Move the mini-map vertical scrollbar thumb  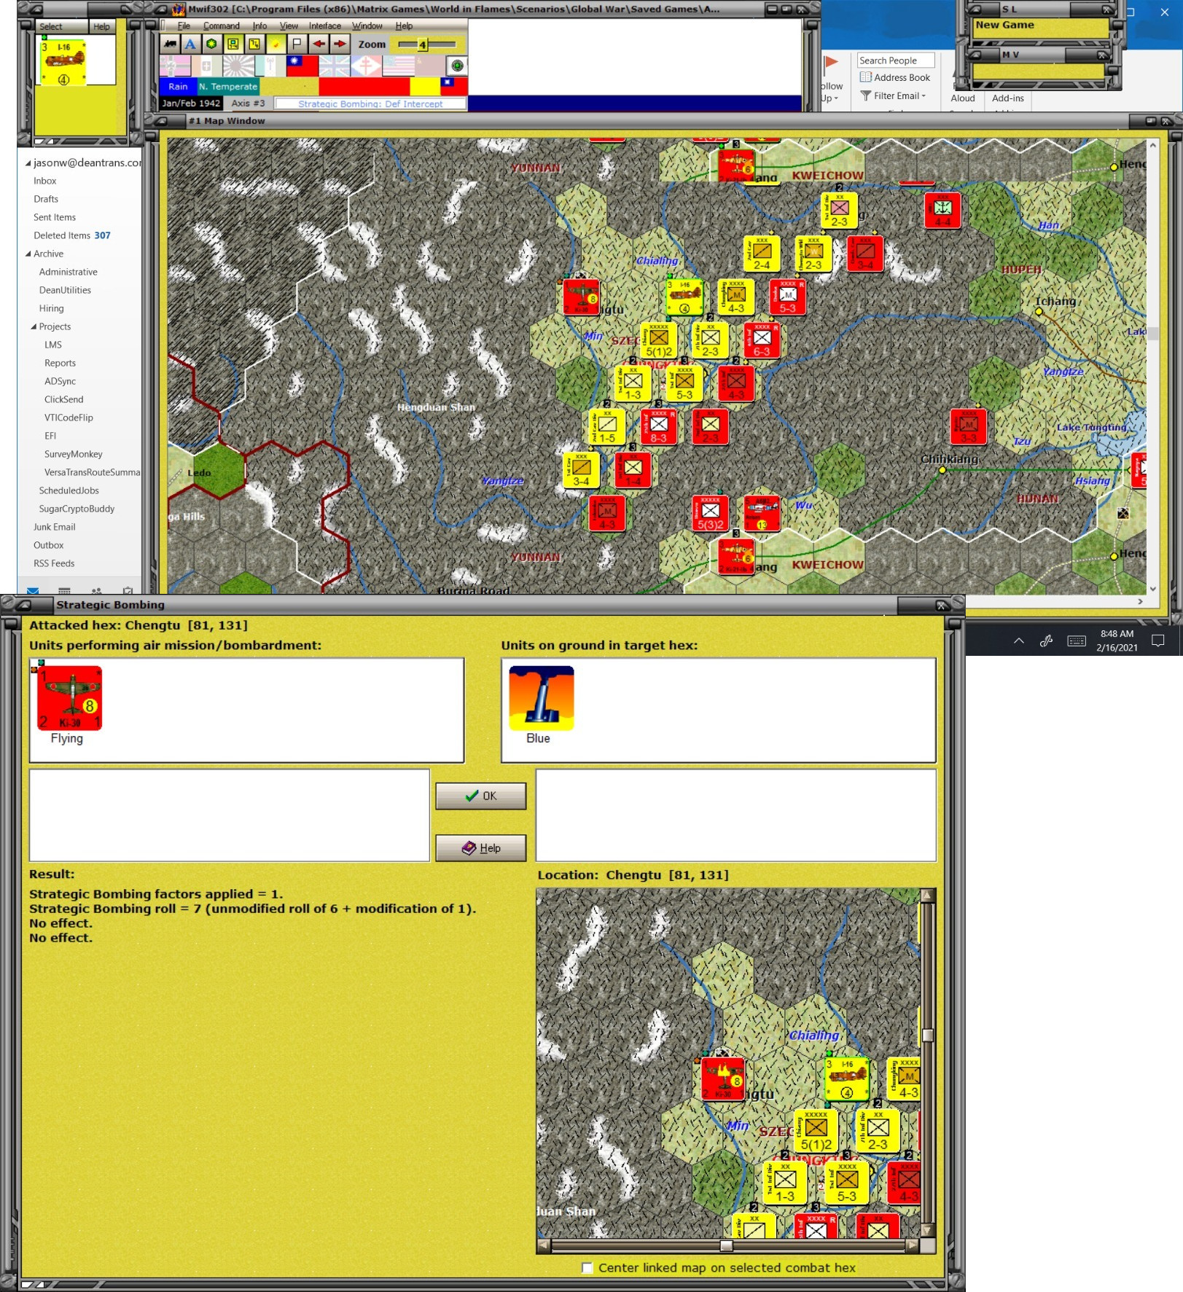click(x=927, y=1035)
